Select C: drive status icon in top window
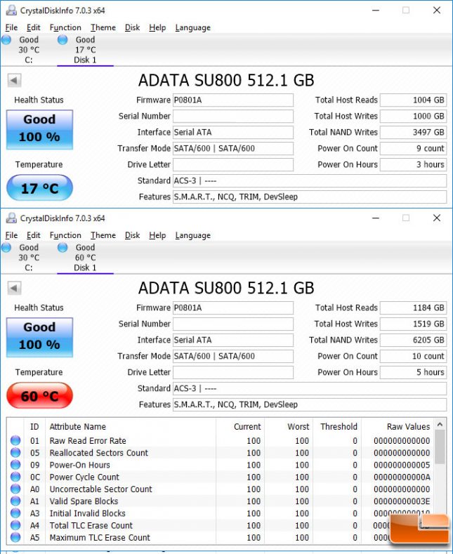 [6, 40]
